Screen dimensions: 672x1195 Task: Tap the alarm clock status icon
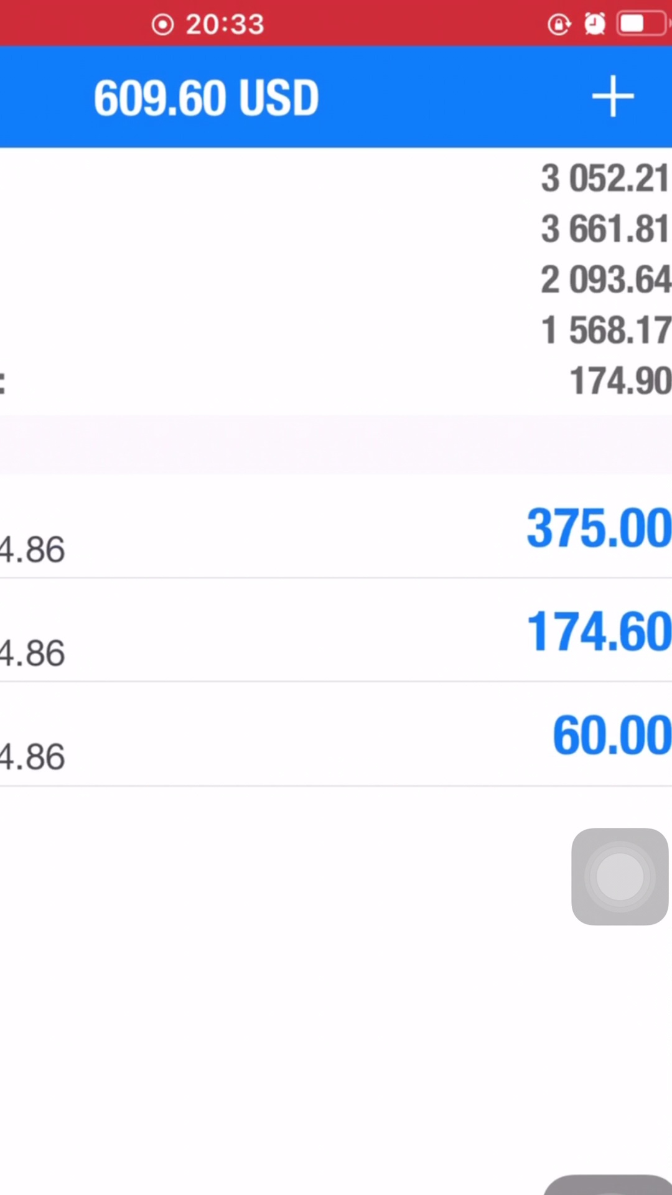coord(594,24)
